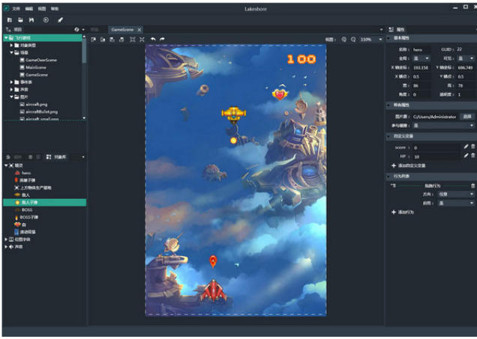The height and width of the screenshot is (339, 477).
Task: Expand the 声音 sound group
Action: (6, 247)
